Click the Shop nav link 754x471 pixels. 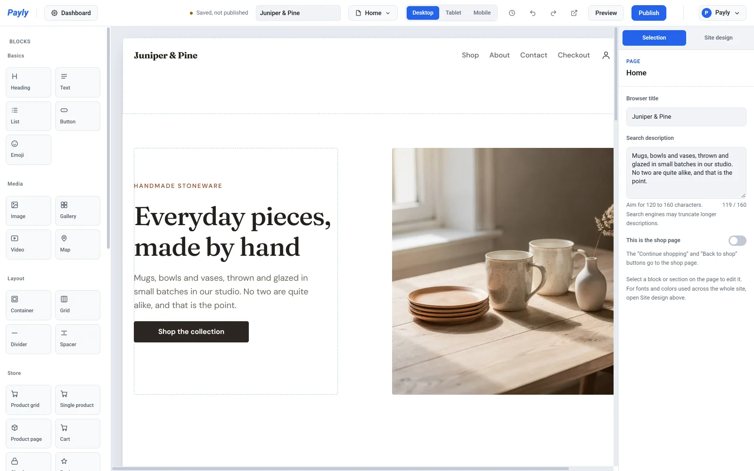point(470,55)
